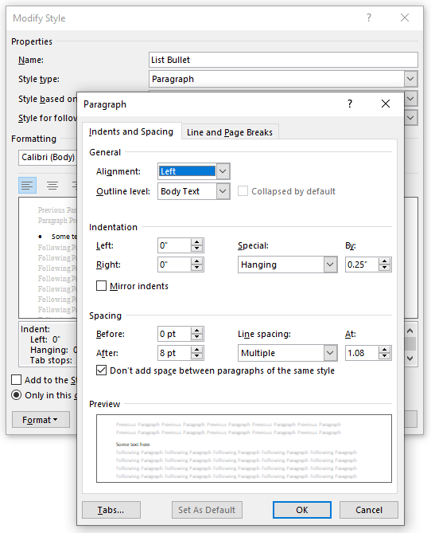The height and width of the screenshot is (533, 431).
Task: Click style description scroll up arrow
Action: [410, 331]
